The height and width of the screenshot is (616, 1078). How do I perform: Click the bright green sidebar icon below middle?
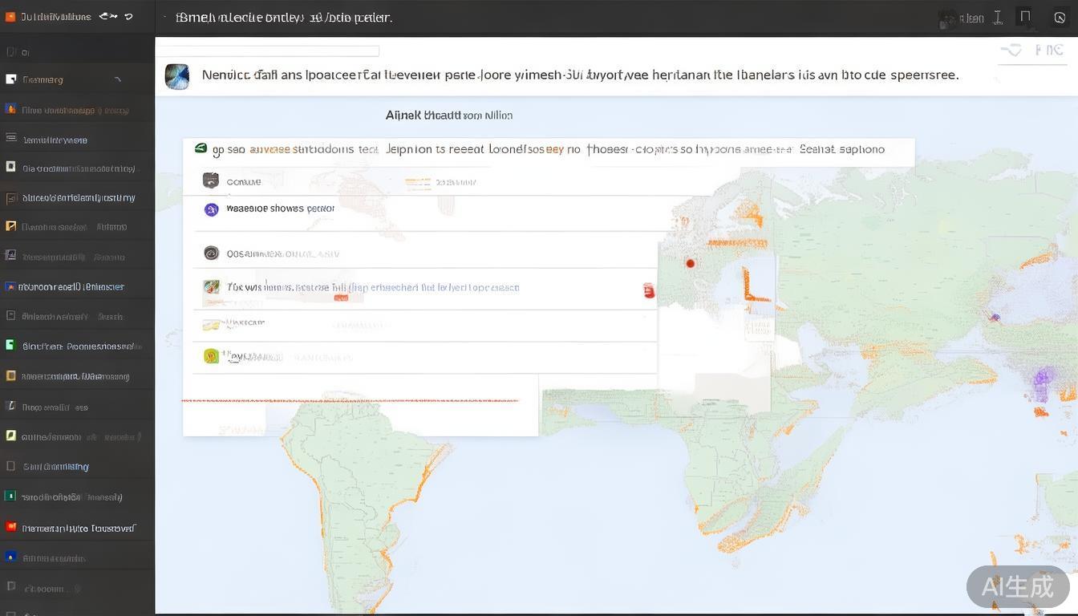click(x=10, y=345)
